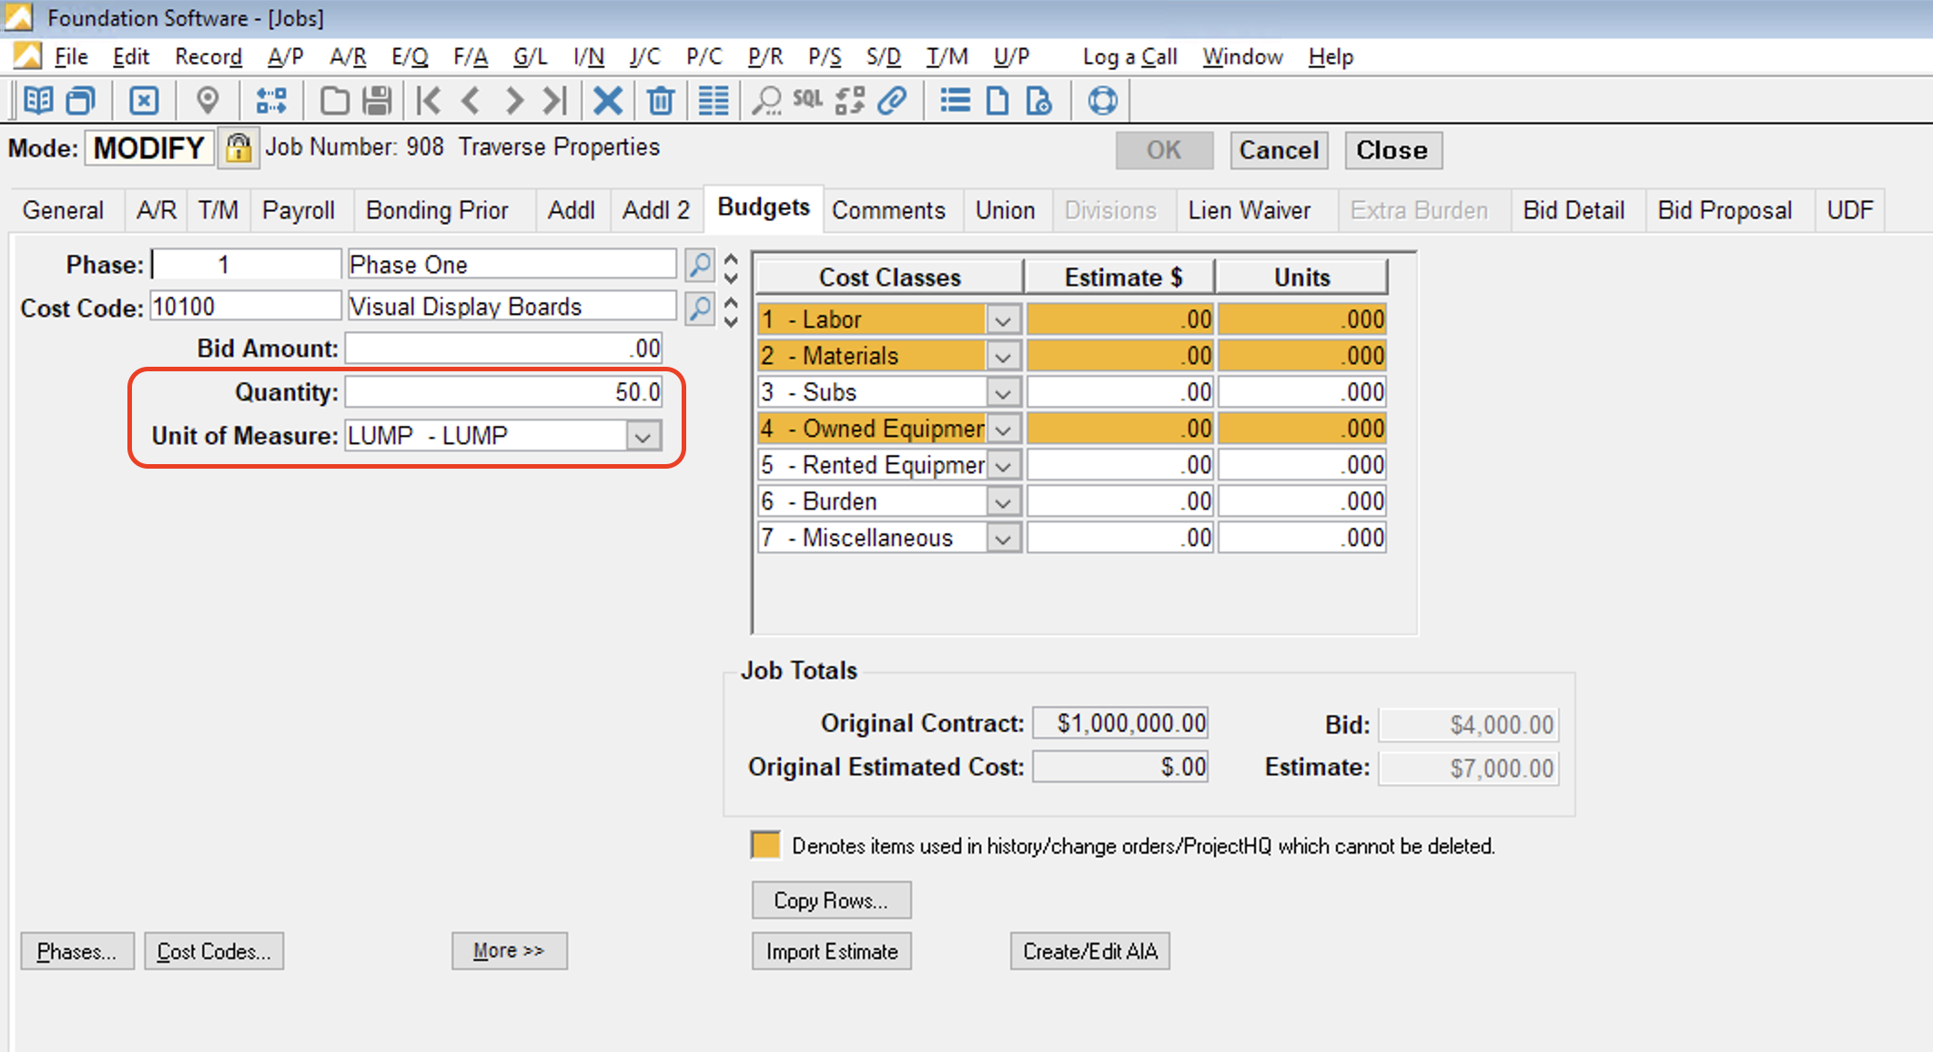Switch to the General tab
1933x1052 pixels.
(61, 211)
